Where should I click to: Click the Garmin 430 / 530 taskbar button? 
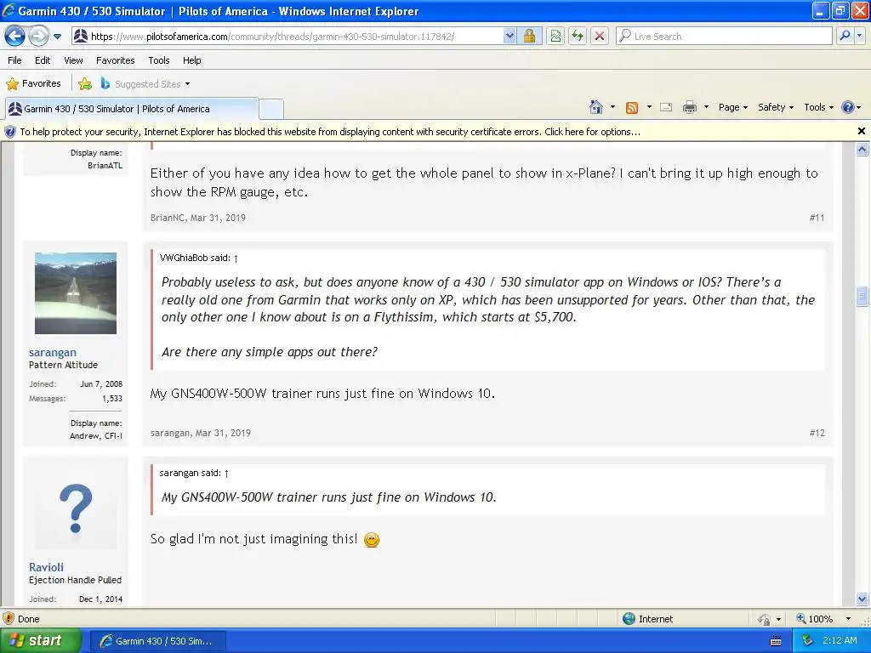[157, 641]
